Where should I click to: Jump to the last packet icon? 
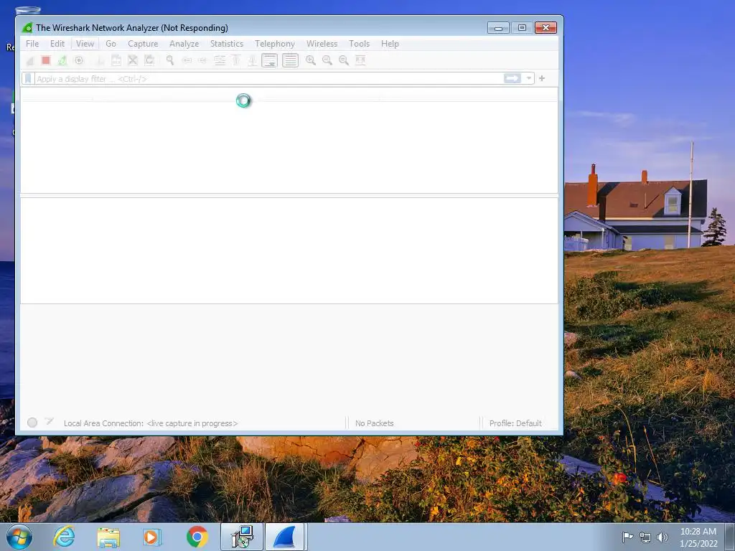coord(252,60)
